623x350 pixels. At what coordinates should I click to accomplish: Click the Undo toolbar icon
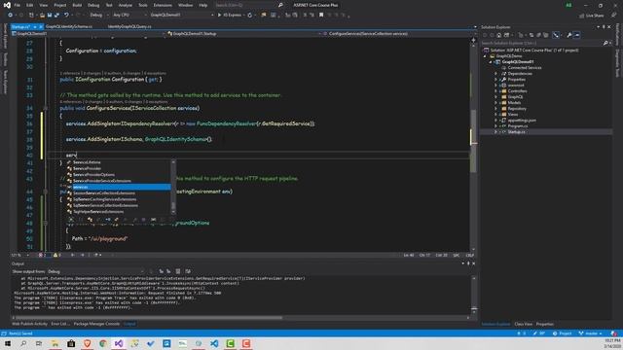[x=66, y=16]
